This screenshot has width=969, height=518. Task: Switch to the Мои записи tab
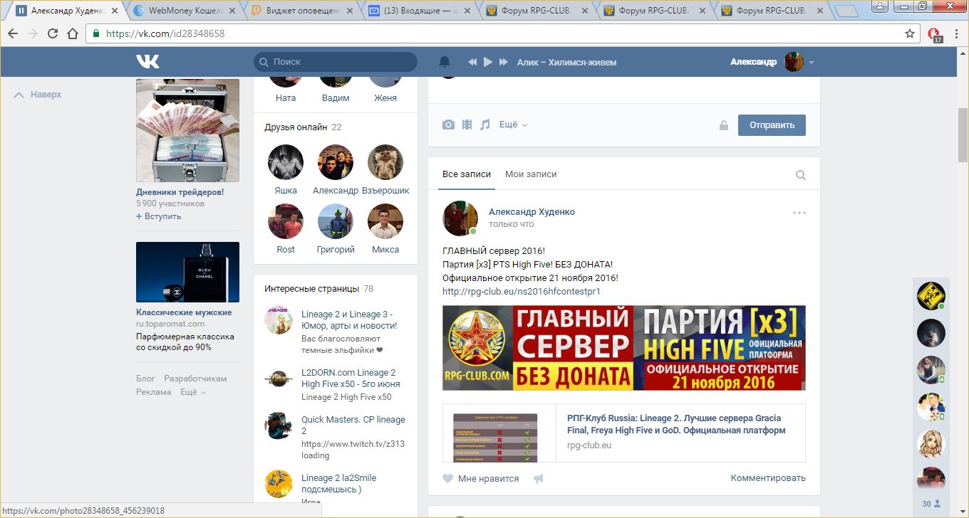(531, 174)
